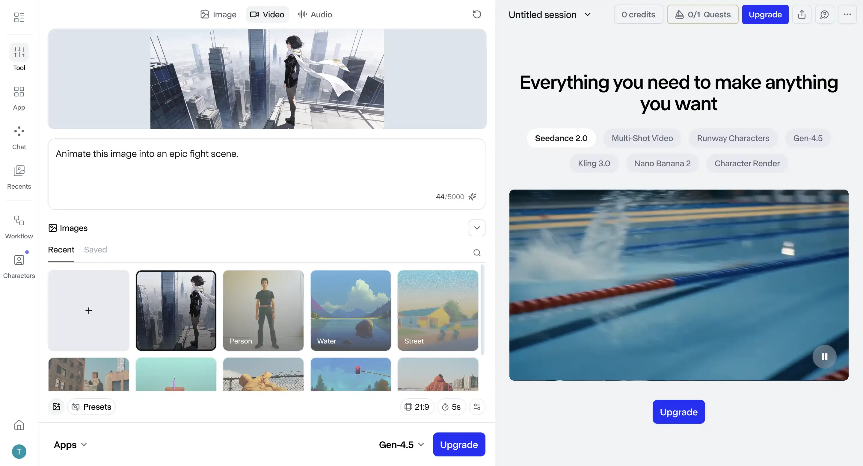Open the advanced settings sliders icon

point(477,407)
